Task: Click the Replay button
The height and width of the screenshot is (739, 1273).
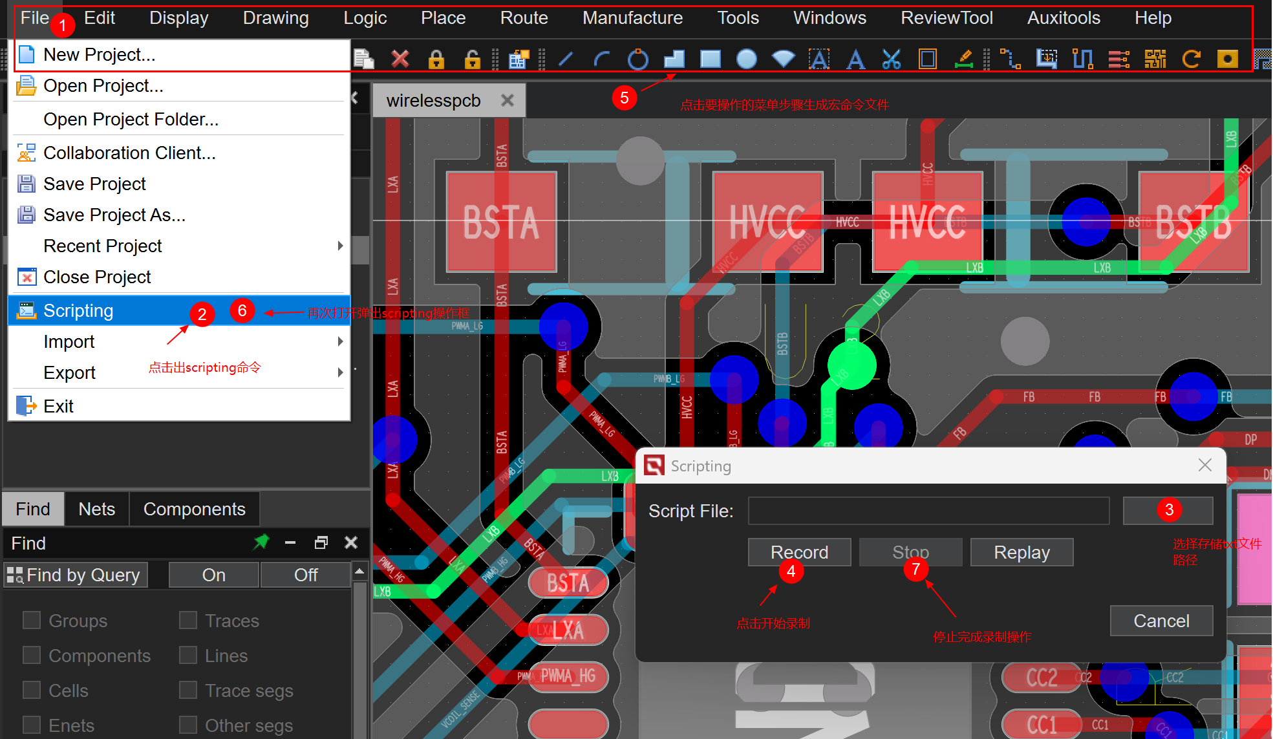Action: point(1022,552)
